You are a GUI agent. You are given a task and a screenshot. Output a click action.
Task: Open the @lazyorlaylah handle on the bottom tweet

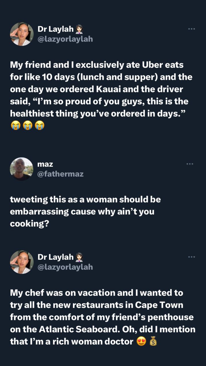(65, 267)
